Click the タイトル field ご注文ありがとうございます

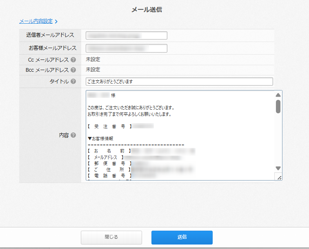179,82
